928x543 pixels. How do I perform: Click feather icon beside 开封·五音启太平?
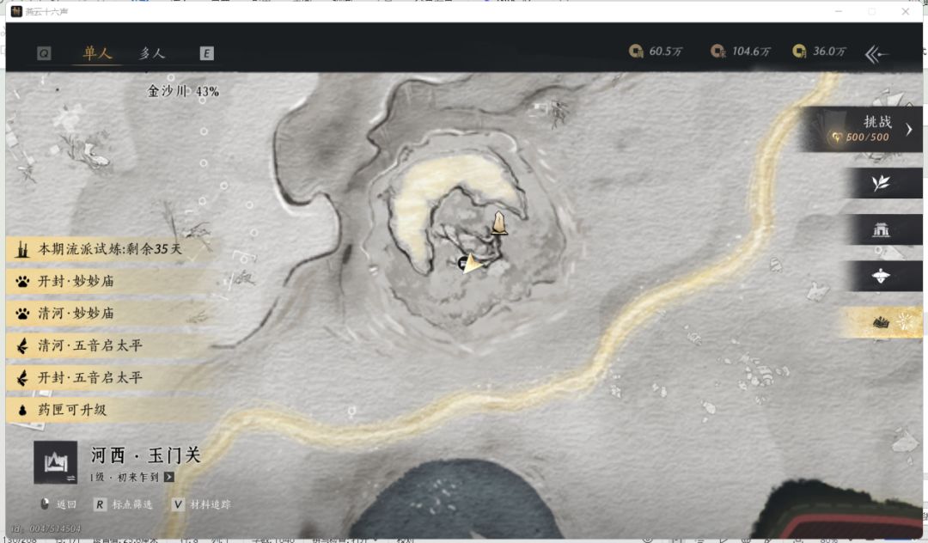22,378
